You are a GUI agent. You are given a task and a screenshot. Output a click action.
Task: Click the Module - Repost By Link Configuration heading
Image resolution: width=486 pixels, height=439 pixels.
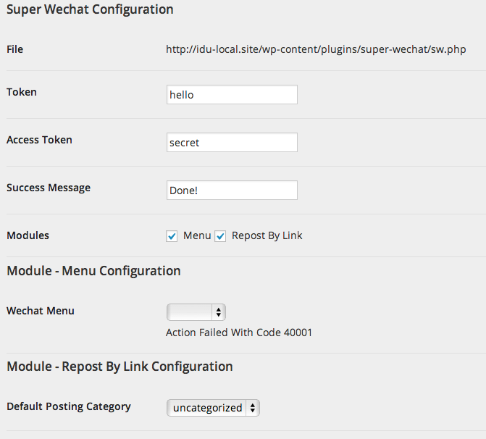pyautogui.click(x=120, y=367)
